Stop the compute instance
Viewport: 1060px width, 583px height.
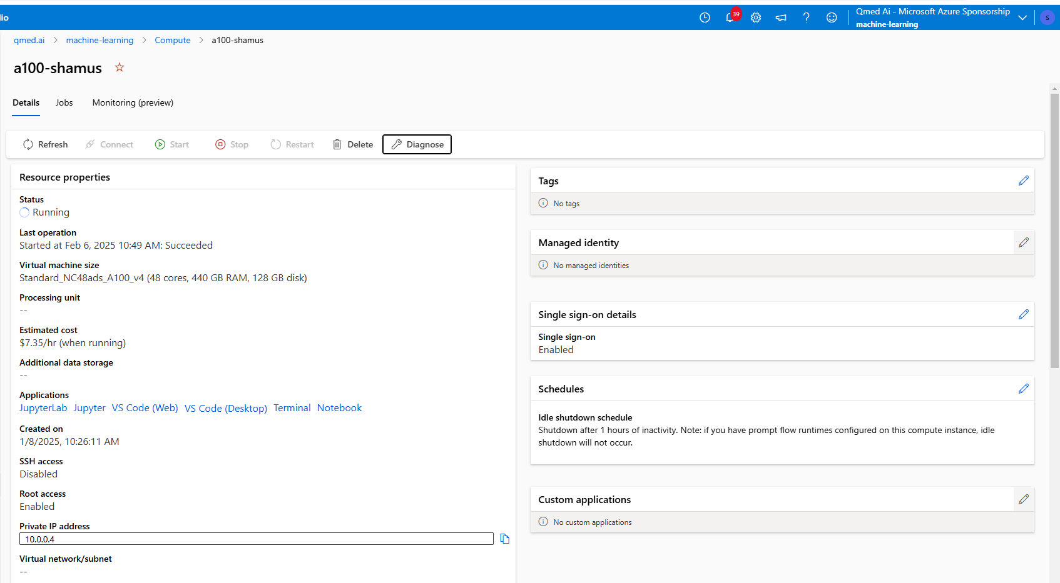pyautogui.click(x=232, y=144)
